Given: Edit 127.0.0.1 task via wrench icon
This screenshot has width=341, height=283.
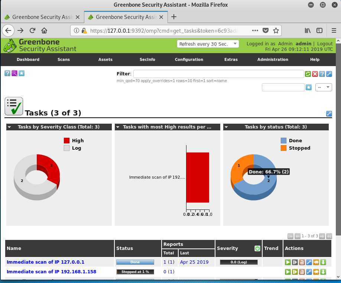Looking at the screenshot, I should [x=309, y=262].
